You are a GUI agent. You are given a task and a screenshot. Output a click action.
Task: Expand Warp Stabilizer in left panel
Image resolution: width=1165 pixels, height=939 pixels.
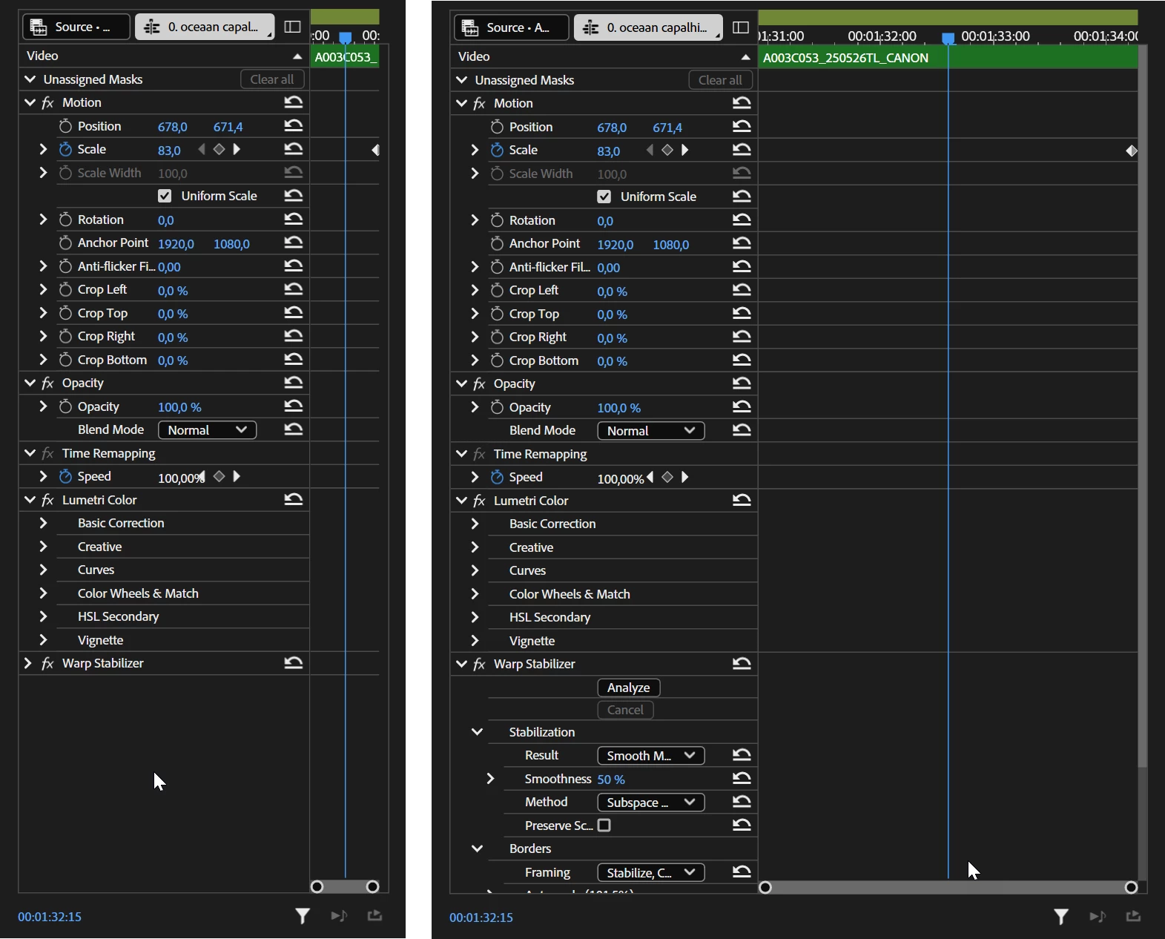click(x=28, y=663)
